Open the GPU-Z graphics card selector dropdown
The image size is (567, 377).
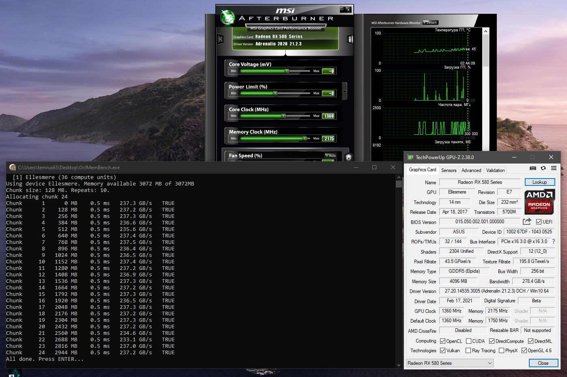click(x=450, y=363)
